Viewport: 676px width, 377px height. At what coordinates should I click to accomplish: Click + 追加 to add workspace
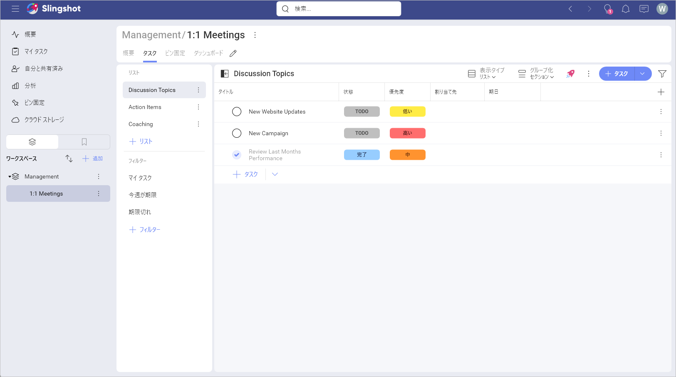pyautogui.click(x=92, y=159)
